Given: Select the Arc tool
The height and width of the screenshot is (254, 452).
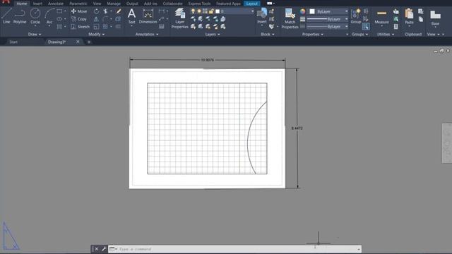Looking at the screenshot, I should click(x=49, y=16).
